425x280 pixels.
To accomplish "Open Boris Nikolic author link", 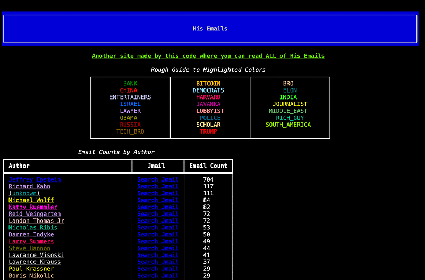I will click(31, 275).
